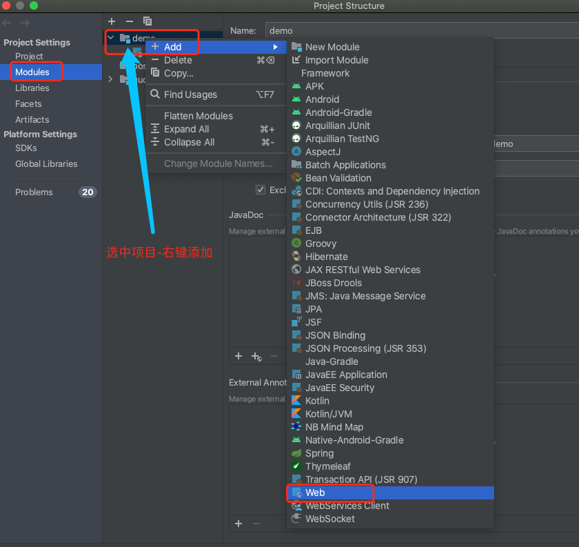The width and height of the screenshot is (579, 547).
Task: Choose the Android framework entry
Action: pos(390,99)
